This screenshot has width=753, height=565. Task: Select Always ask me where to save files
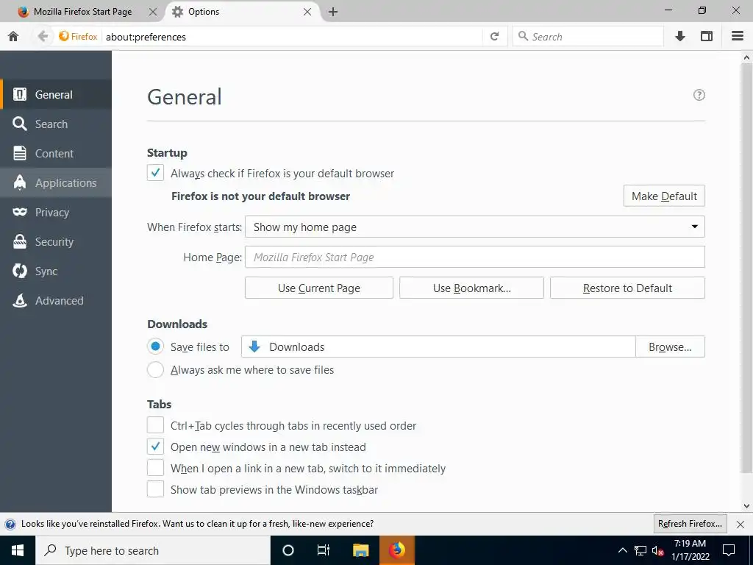(156, 369)
